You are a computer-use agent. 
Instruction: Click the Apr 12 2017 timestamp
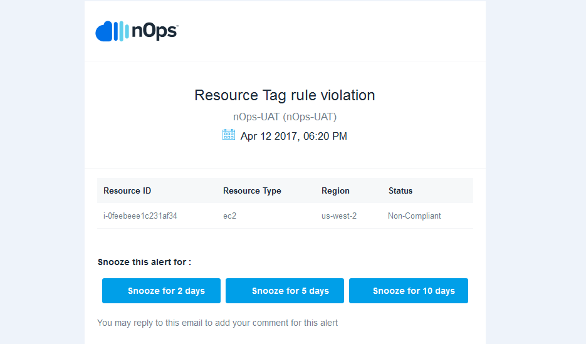pyautogui.click(x=293, y=137)
